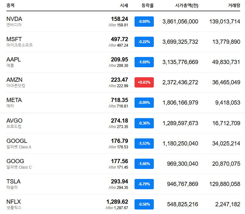This screenshot has height=214, width=245.
Task: Click AVGO market cap 1,289,597,673
Action: 180,123
